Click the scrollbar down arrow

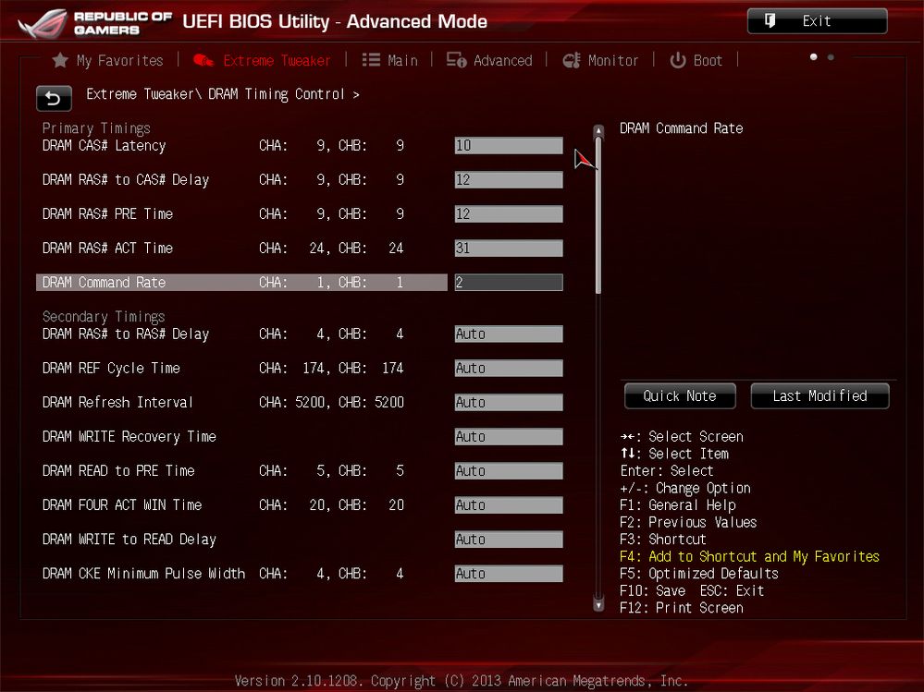pos(598,605)
